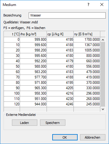This screenshot has height=144, width=109.
Task: Select viscosity cell 370.0000
Action: coord(87,83)
